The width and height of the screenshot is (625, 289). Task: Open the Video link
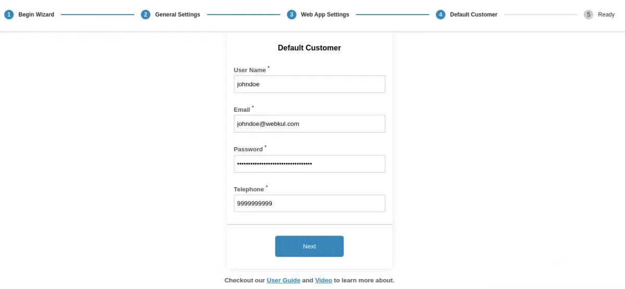click(323, 280)
